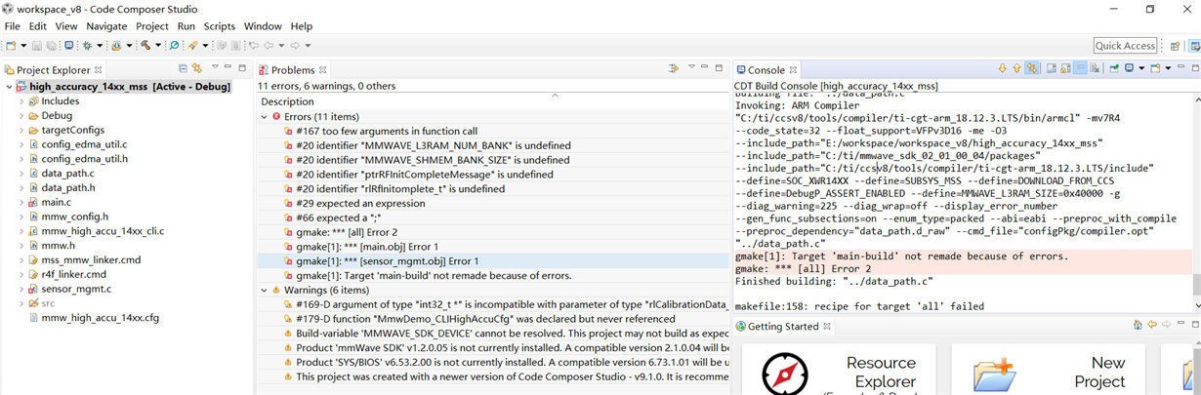Image resolution: width=1201 pixels, height=395 pixels.
Task: Select main.c in Project Explorer
Action: coord(56,202)
